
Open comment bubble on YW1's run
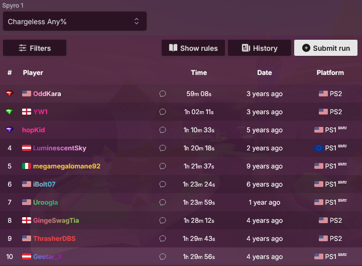click(x=163, y=112)
